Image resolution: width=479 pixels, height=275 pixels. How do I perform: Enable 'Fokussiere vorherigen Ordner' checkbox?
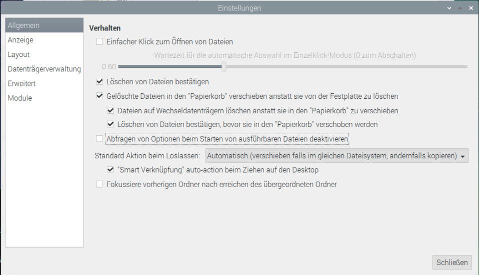99,184
